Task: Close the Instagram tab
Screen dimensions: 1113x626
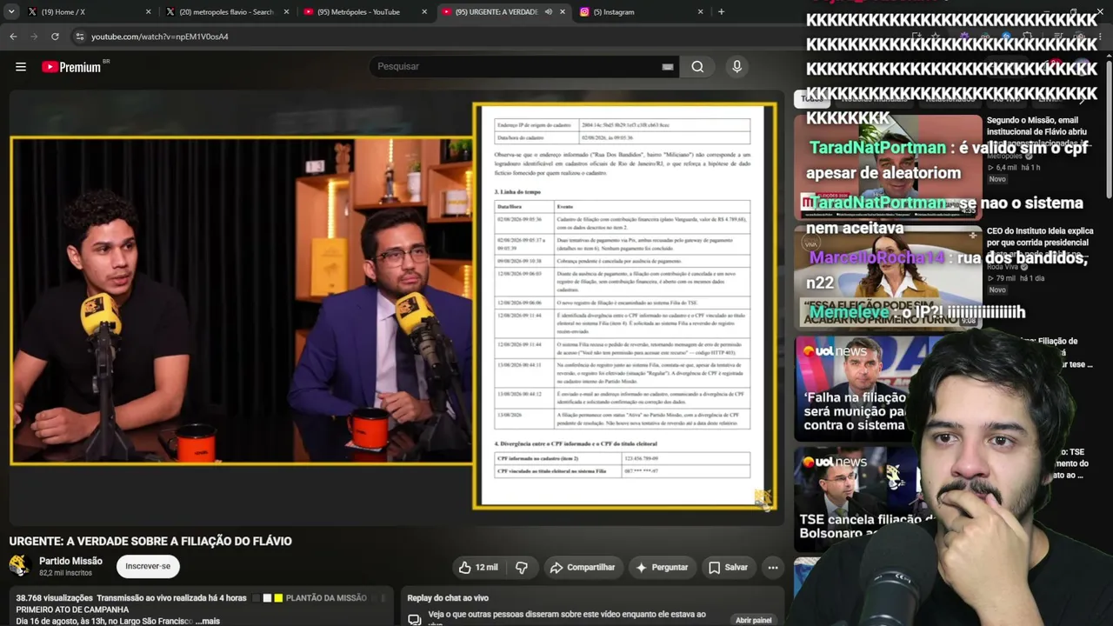Action: click(x=700, y=12)
